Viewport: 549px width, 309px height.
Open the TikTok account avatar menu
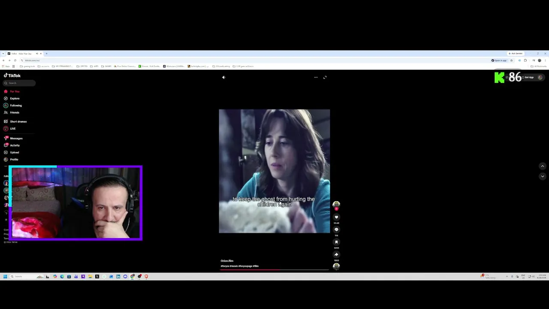point(540,78)
